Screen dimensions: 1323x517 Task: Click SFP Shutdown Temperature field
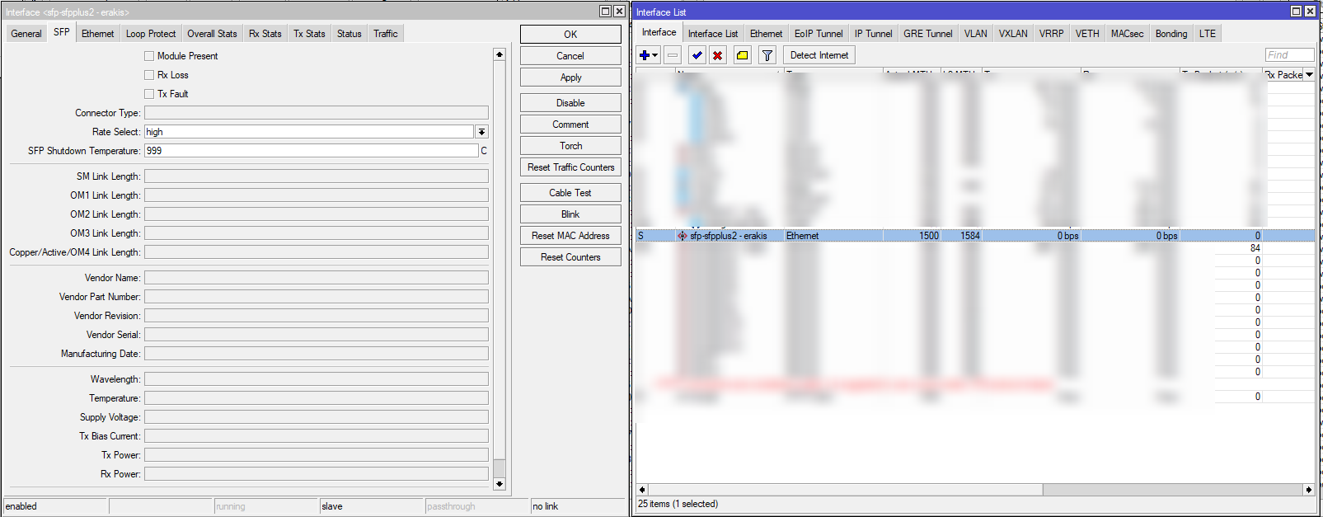(312, 151)
